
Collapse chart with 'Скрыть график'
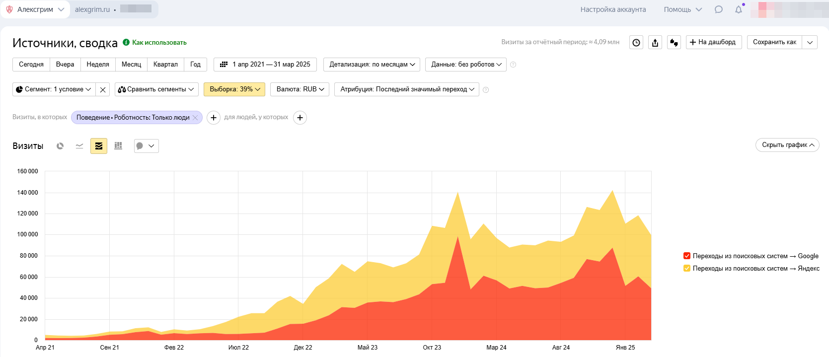pyautogui.click(x=787, y=145)
